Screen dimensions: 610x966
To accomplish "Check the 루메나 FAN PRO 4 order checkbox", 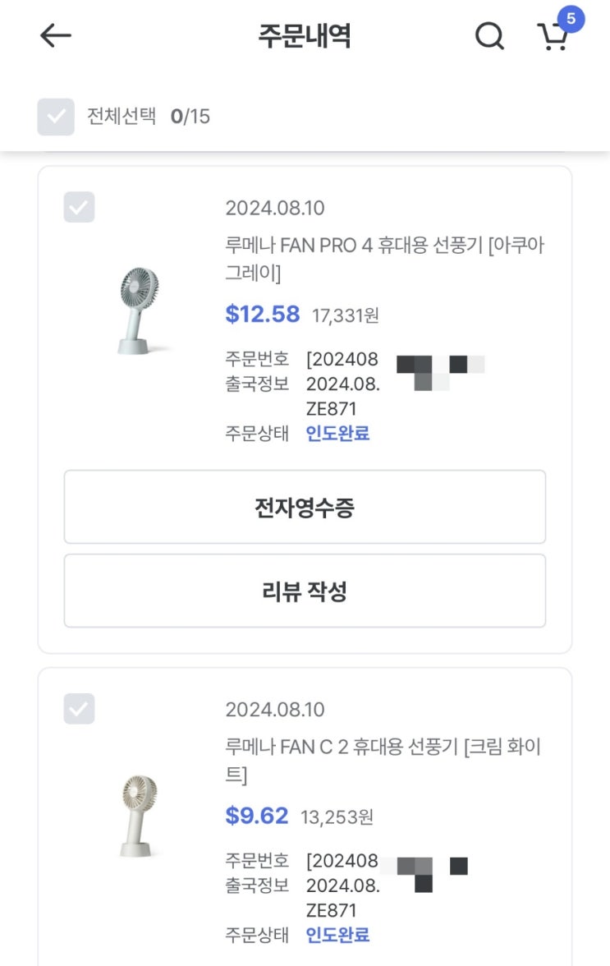I will [79, 207].
